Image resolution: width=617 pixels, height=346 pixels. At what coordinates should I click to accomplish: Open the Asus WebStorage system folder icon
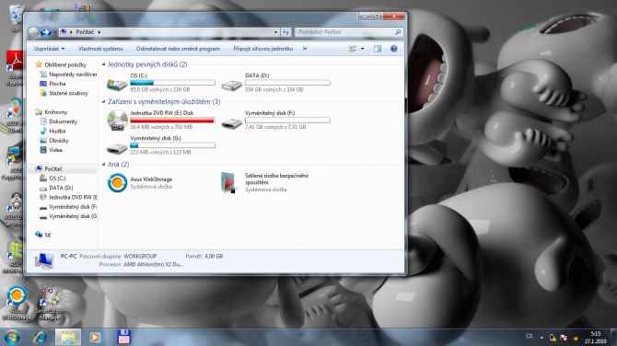(117, 183)
